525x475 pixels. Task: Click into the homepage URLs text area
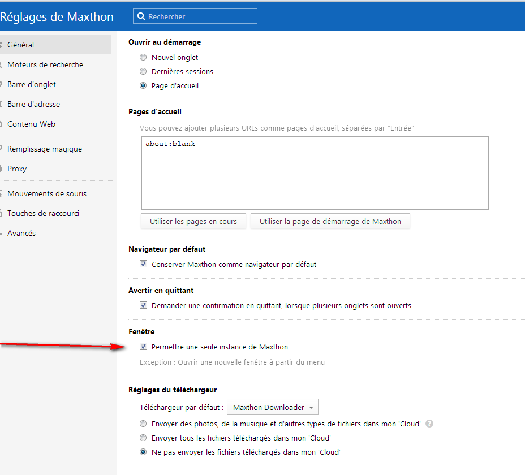click(315, 172)
